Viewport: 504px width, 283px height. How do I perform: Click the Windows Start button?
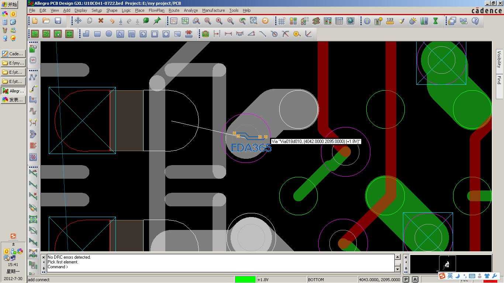click(x=10, y=4)
